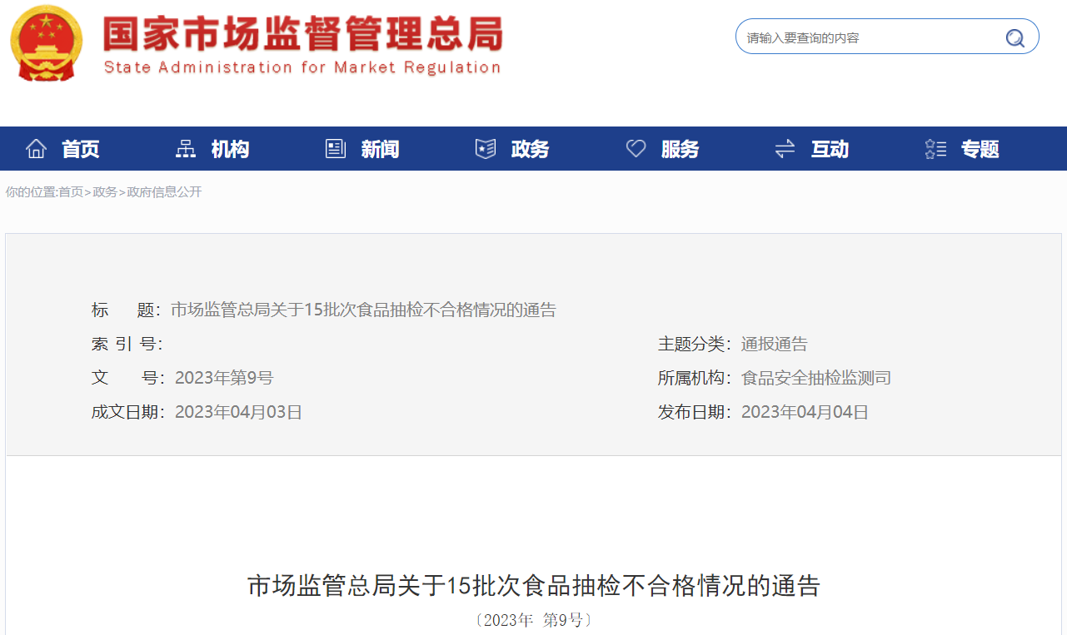Click the badge icon beside 政务
This screenshot has height=635, width=1067.
point(486,149)
